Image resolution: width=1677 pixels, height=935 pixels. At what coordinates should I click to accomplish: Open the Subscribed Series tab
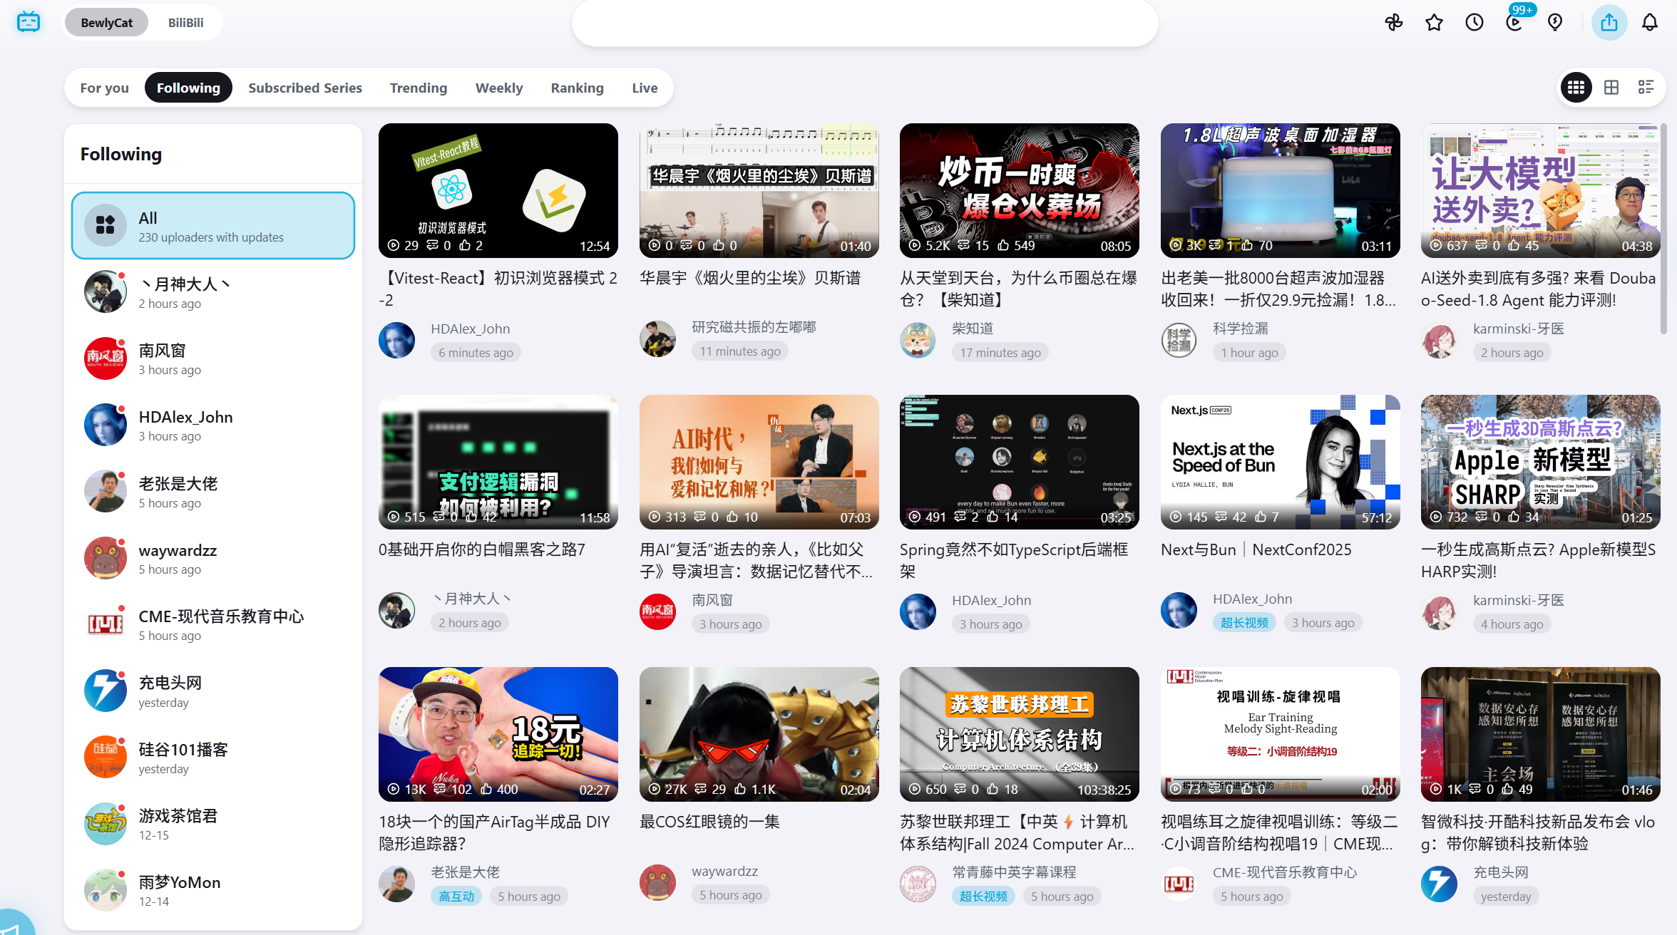pos(305,88)
